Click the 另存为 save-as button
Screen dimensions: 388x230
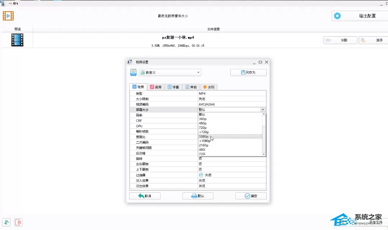(248, 72)
